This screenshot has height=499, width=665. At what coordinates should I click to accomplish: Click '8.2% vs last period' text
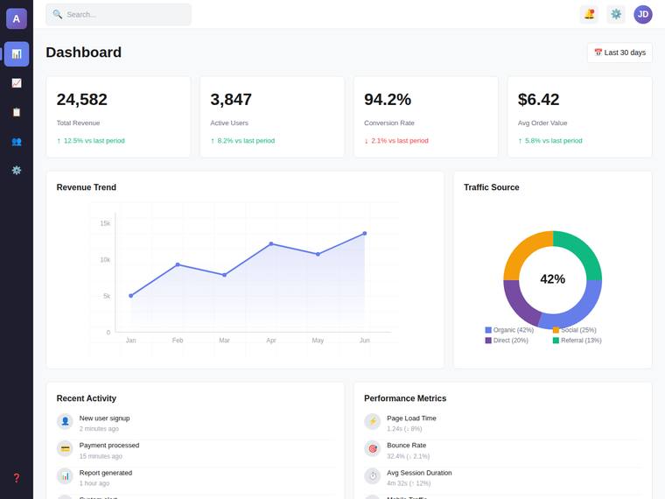pyautogui.click(x=246, y=140)
